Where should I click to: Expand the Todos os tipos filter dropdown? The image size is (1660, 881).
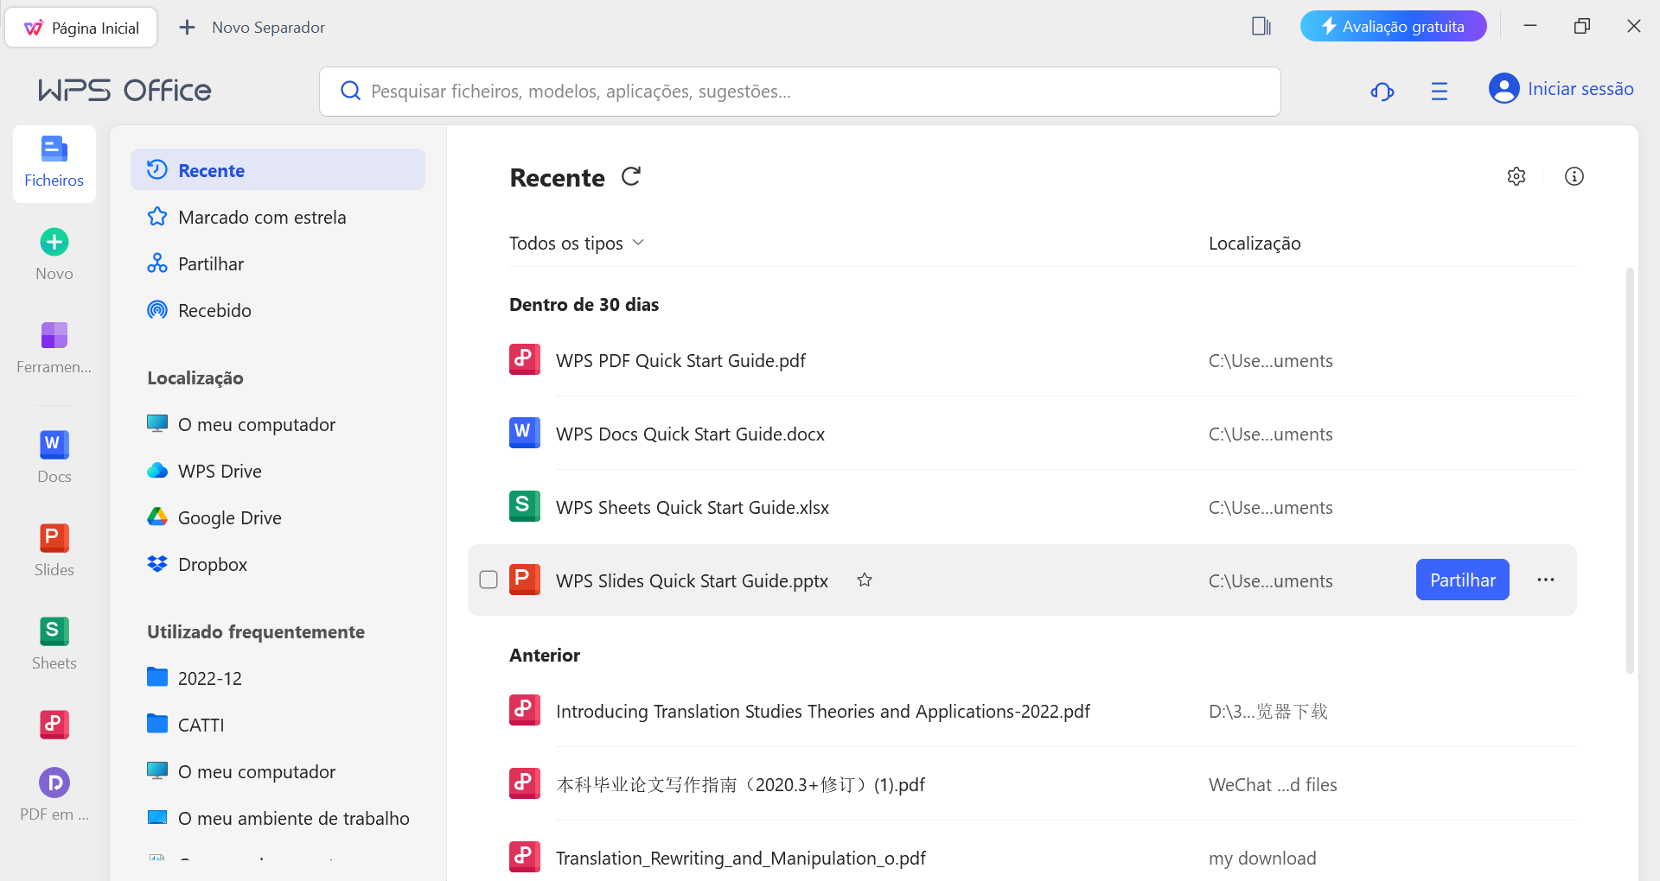pos(577,243)
